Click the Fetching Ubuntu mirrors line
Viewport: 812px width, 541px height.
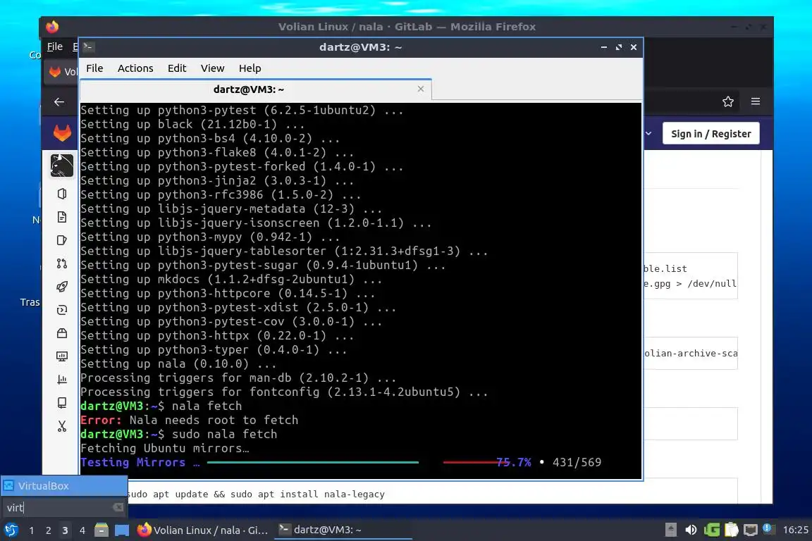(165, 448)
